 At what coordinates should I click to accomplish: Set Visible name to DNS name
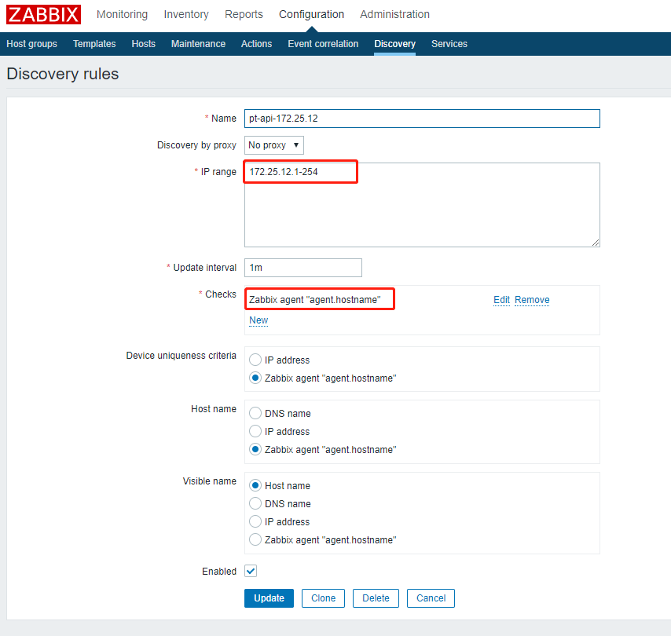(x=255, y=503)
